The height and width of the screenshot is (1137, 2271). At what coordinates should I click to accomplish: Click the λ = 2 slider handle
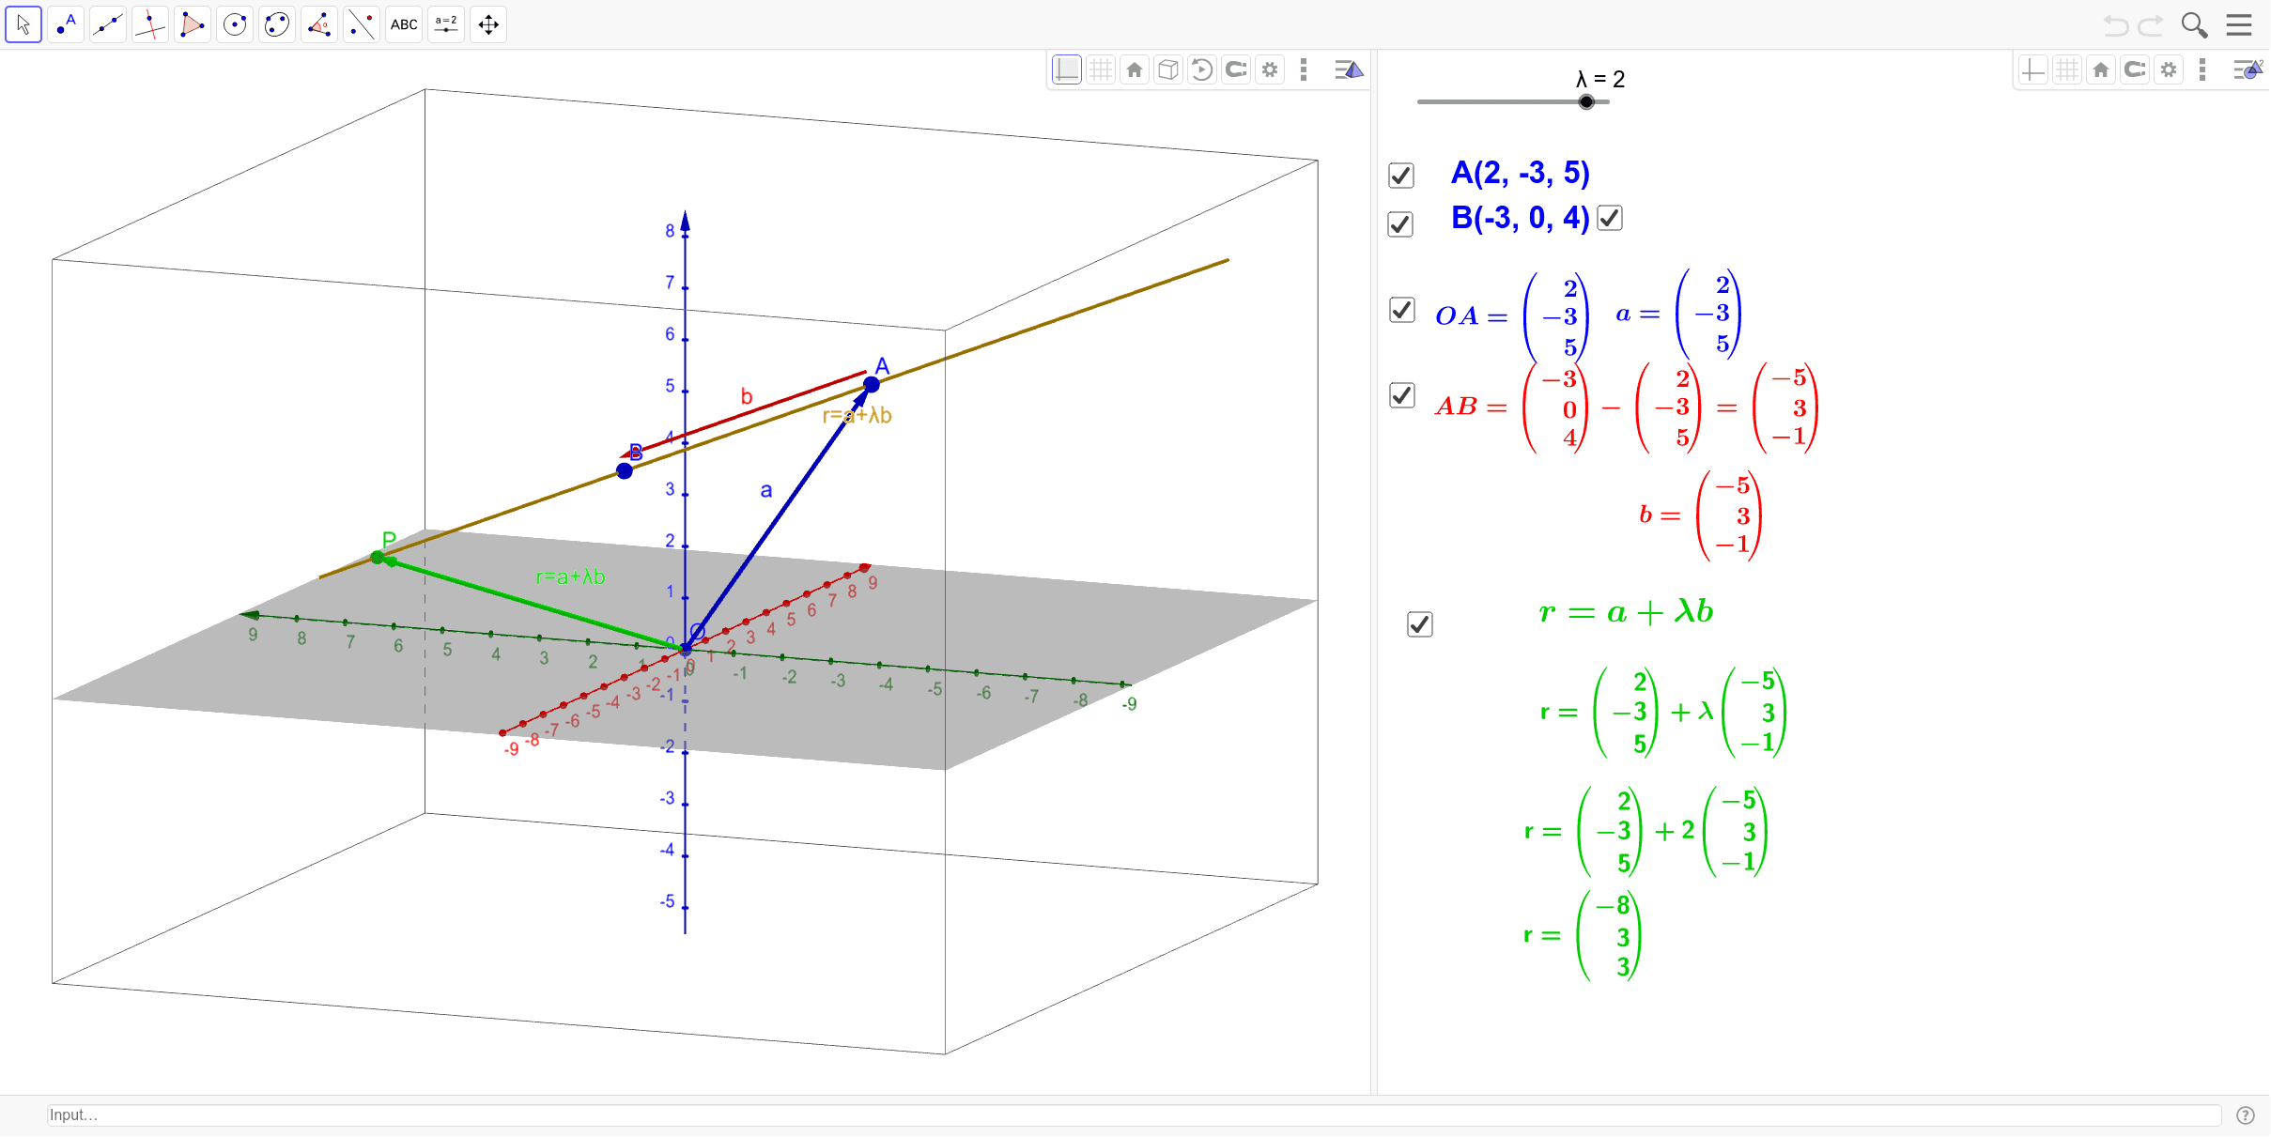[1586, 101]
